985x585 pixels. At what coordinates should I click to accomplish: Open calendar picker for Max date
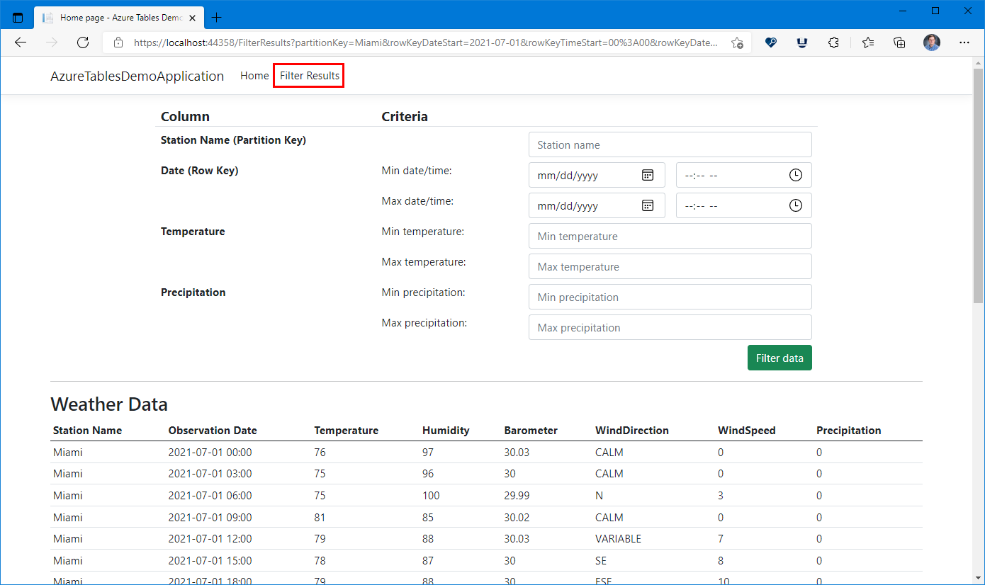click(x=647, y=205)
